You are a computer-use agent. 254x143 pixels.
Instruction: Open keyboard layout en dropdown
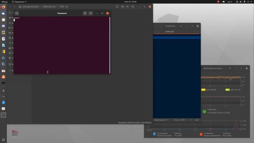(x=230, y=2)
